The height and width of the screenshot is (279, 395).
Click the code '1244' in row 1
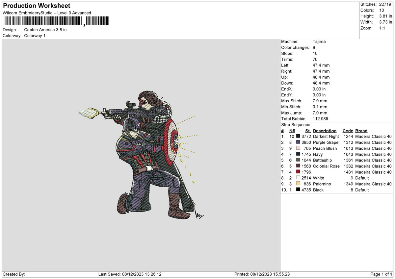pyautogui.click(x=348, y=136)
